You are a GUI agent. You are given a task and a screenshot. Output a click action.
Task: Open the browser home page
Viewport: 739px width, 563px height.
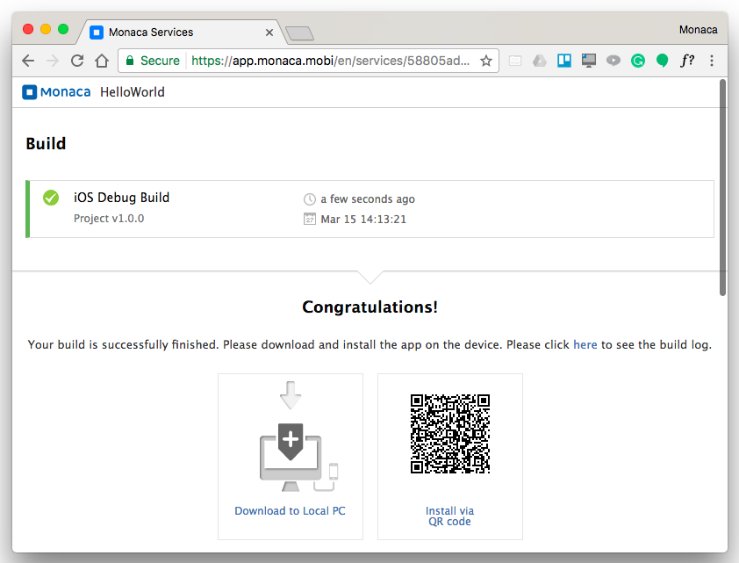[102, 61]
